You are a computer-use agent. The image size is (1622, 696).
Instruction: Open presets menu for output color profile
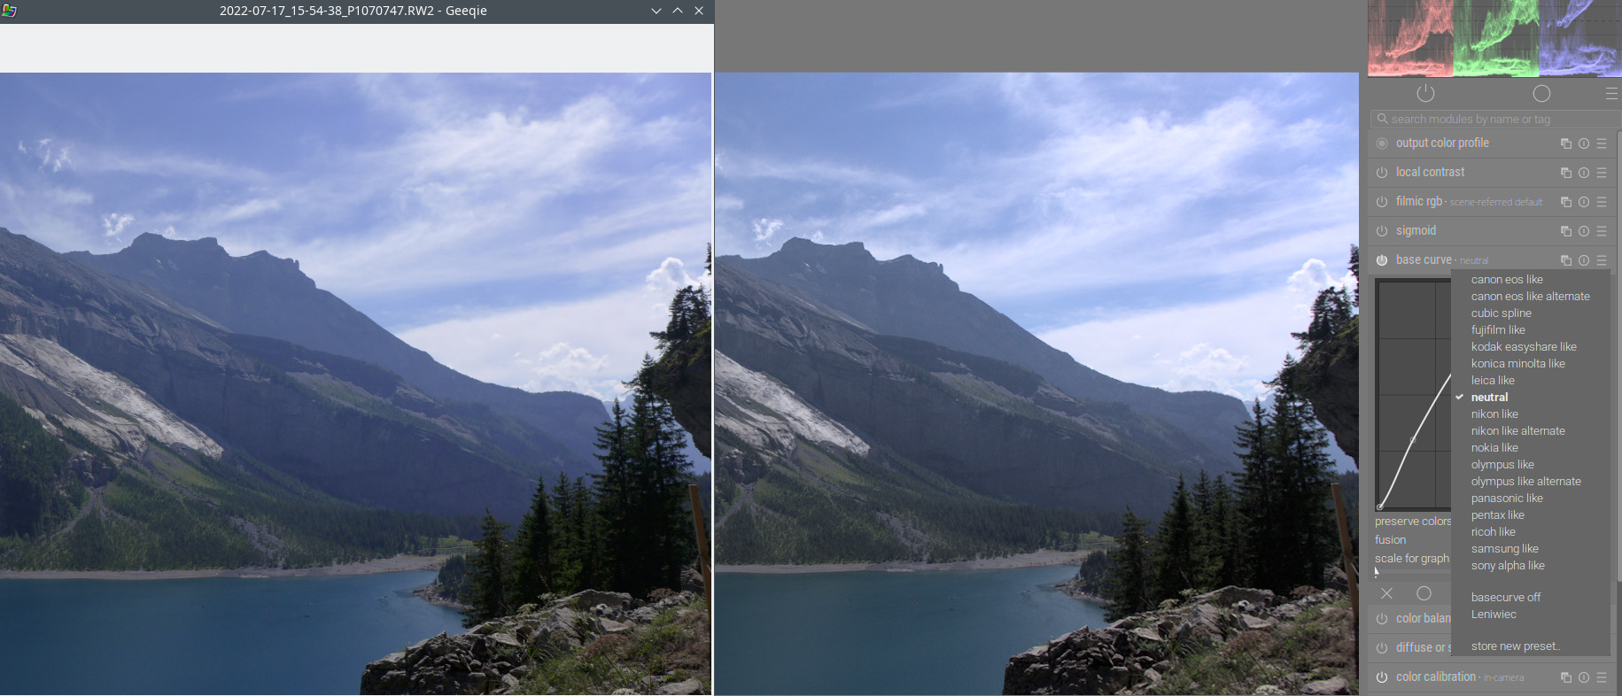tap(1602, 143)
